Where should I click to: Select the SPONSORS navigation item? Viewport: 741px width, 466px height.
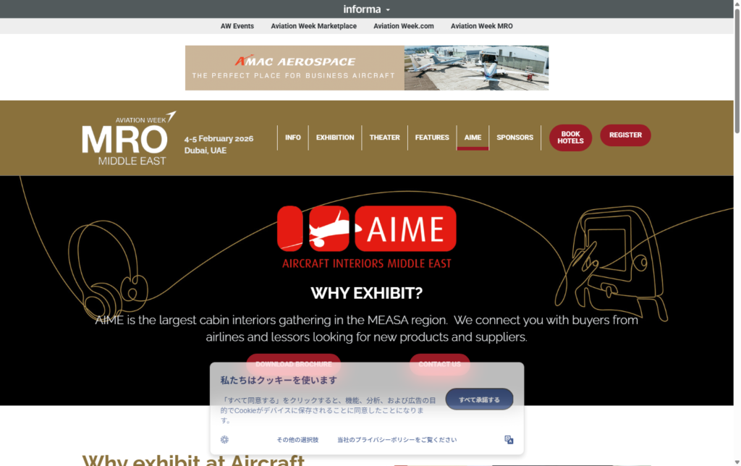point(515,137)
